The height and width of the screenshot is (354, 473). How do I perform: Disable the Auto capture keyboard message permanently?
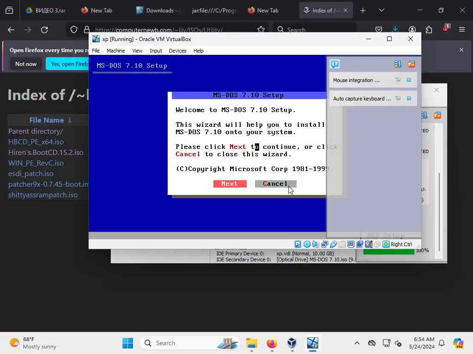398,99
